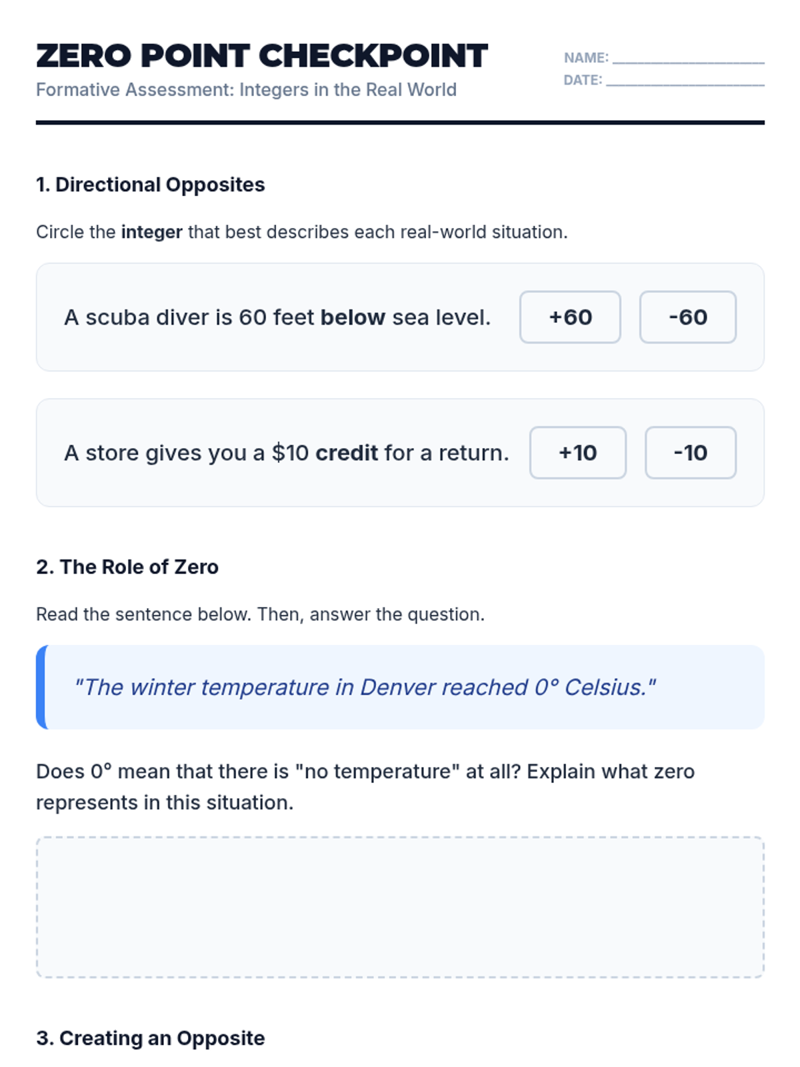Click the blank line after NAME
Screen dimensions: 800x1067
pos(688,59)
